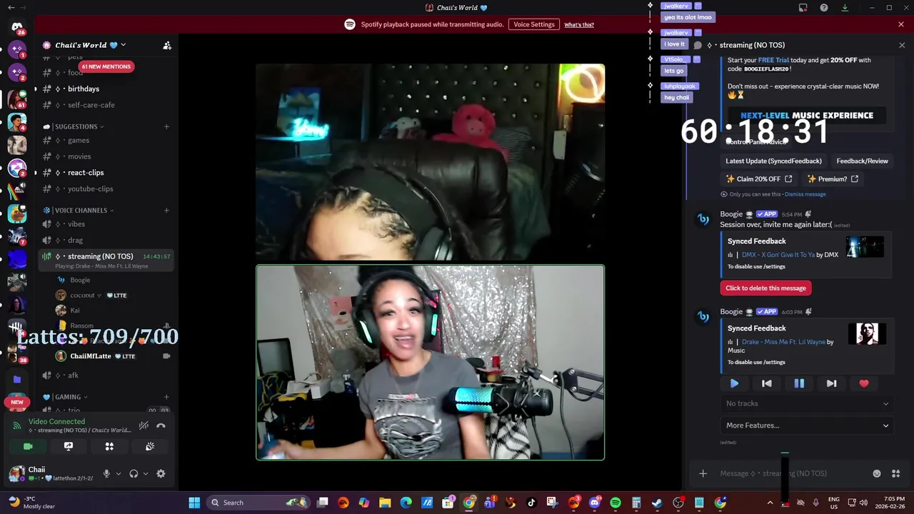Open microphone input options chevron

pos(119,473)
